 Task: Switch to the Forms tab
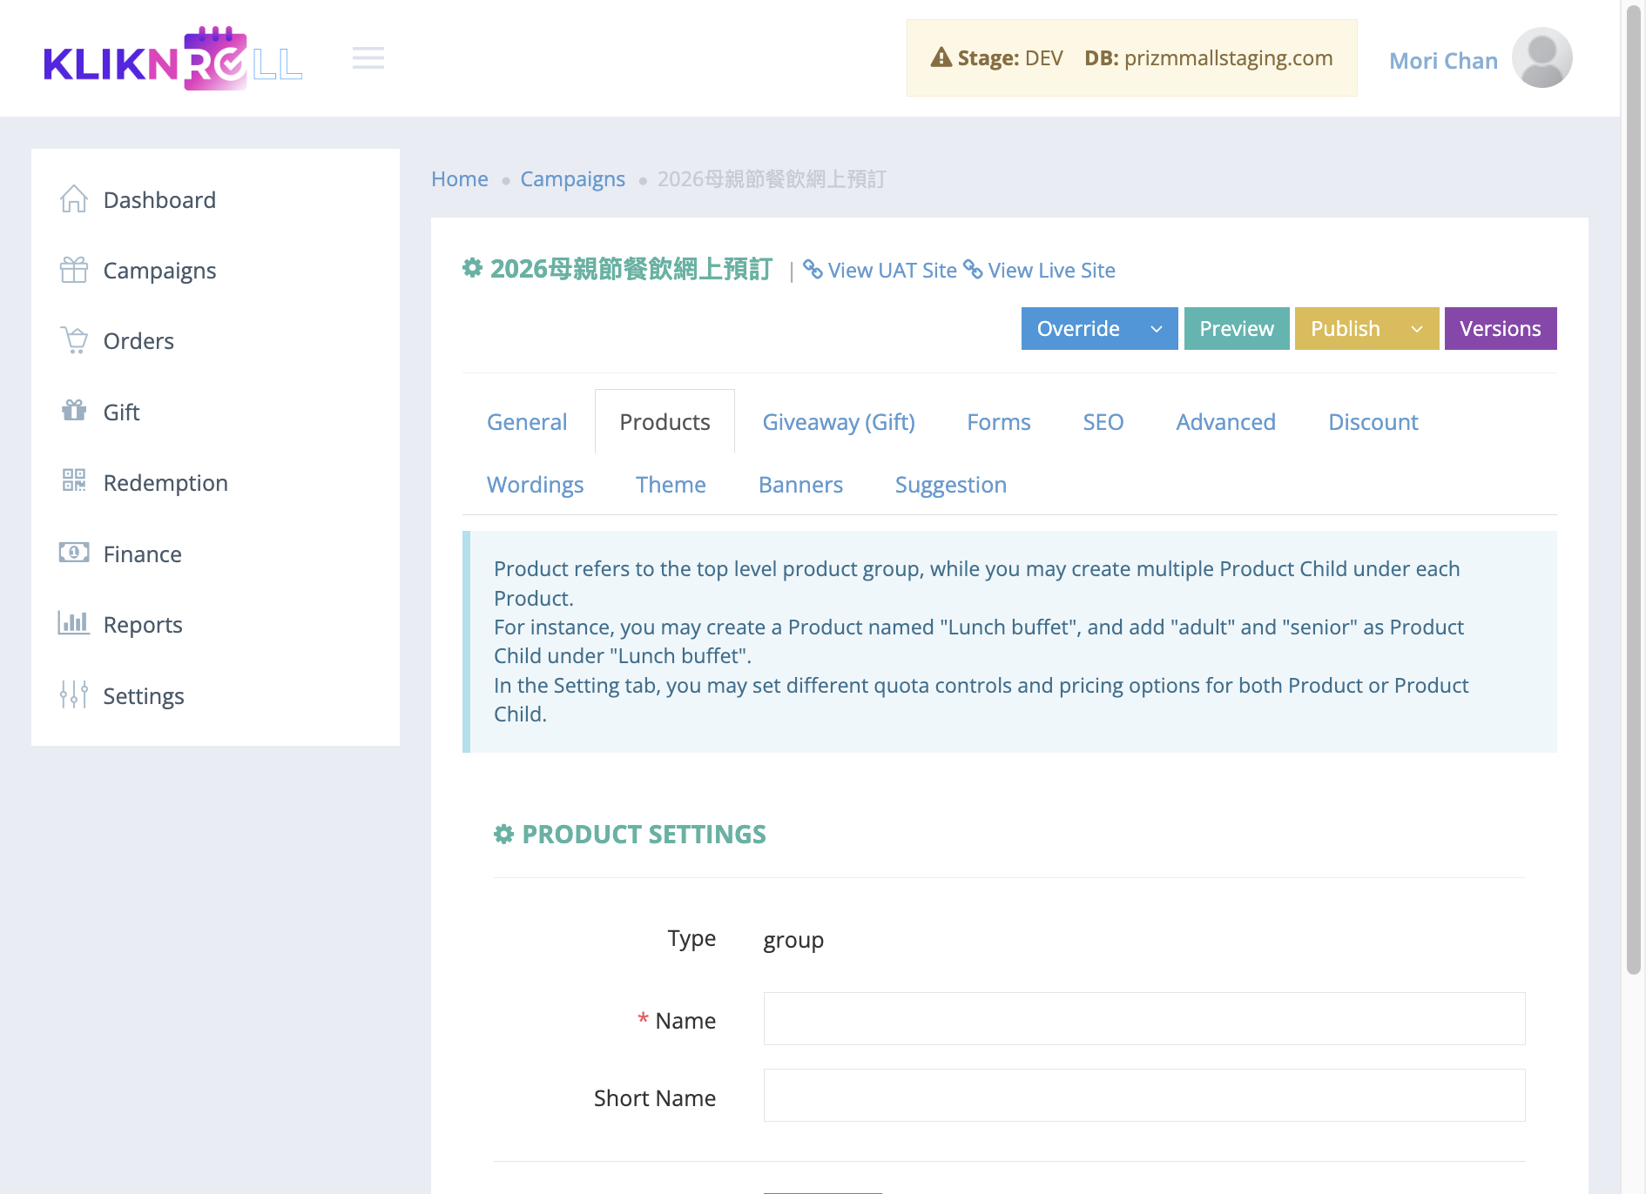[x=999, y=422]
